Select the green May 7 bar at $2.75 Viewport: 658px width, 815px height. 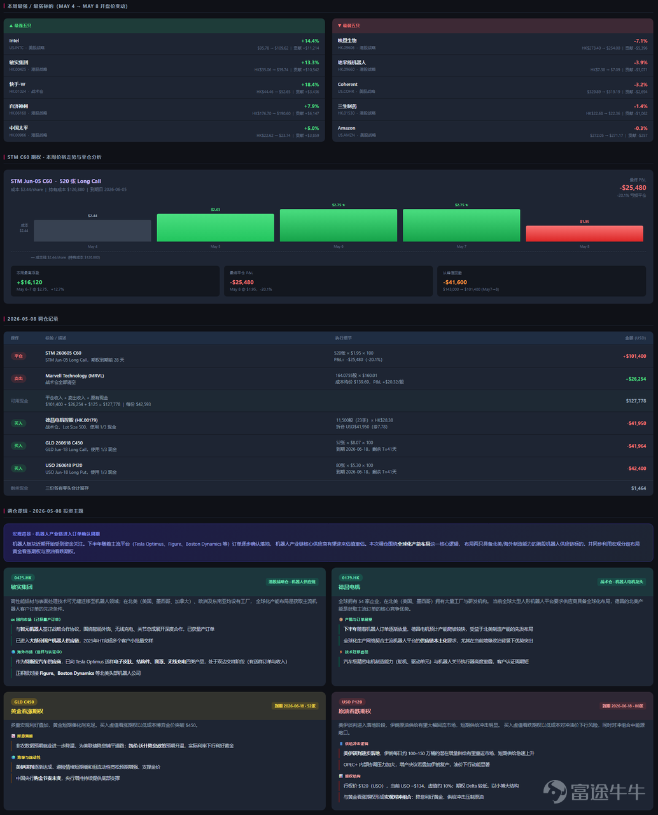click(461, 225)
